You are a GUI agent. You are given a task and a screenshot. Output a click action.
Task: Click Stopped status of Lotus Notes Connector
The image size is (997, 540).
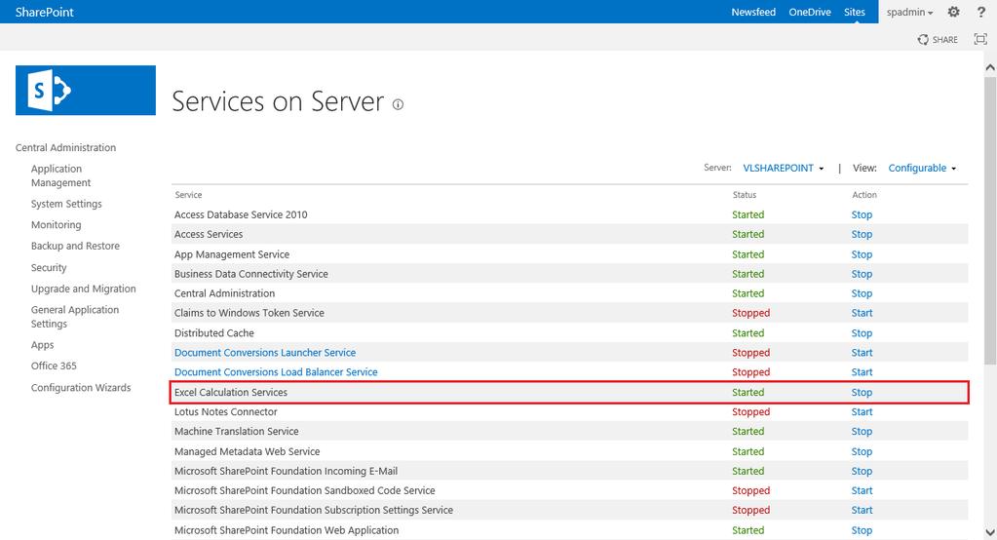click(x=751, y=411)
